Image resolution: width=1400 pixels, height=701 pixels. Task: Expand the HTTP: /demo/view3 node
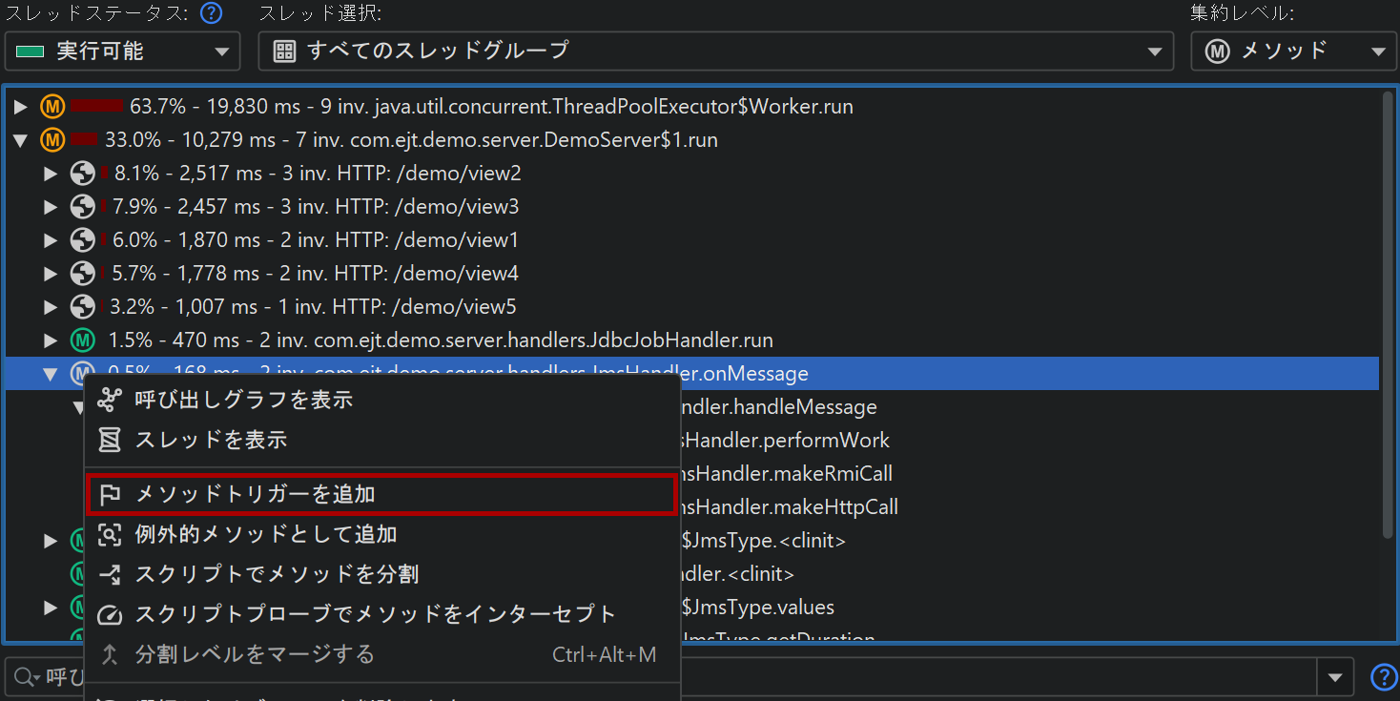[51, 207]
